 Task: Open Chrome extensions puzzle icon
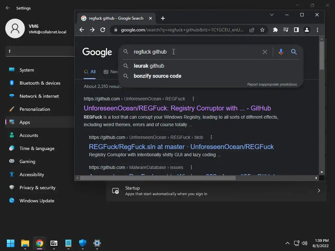(x=275, y=30)
